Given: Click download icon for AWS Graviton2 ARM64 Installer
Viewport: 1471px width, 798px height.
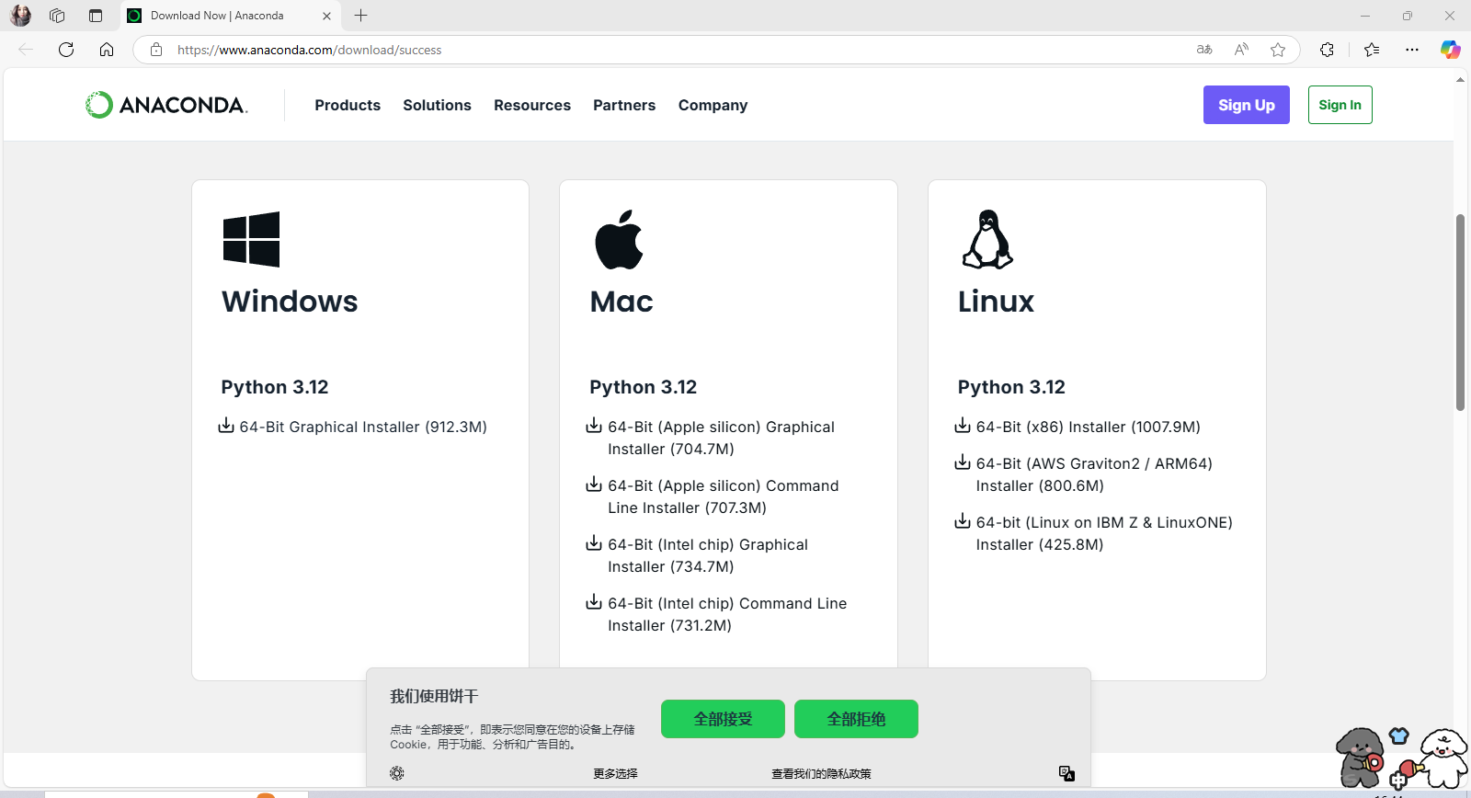Looking at the screenshot, I should 963,462.
